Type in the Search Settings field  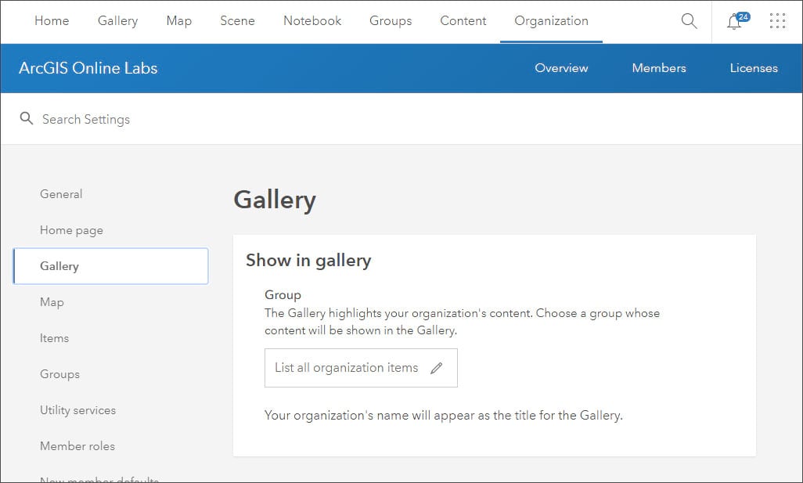[x=235, y=119]
